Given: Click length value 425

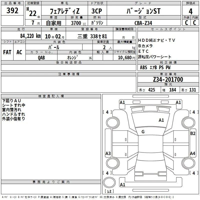Looking at the screenshot, I should coord(151,90).
